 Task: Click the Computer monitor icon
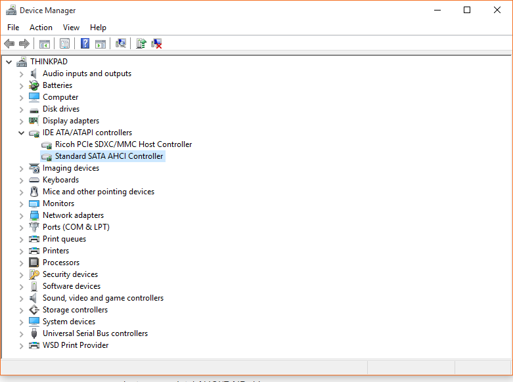coord(34,97)
